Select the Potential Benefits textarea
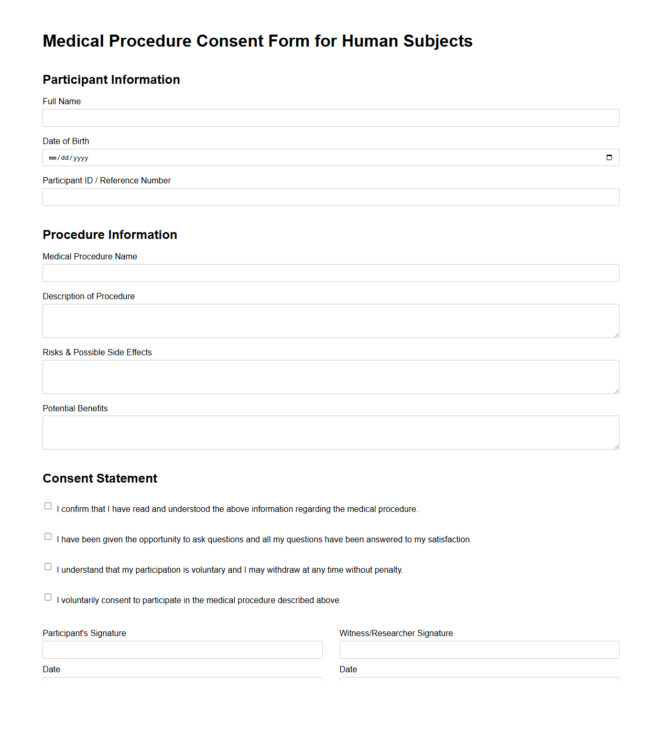This screenshot has height=732, width=662. [331, 432]
